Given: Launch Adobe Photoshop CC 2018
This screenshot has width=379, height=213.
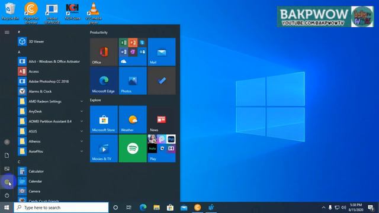Looking at the screenshot, I should tap(51, 82).
